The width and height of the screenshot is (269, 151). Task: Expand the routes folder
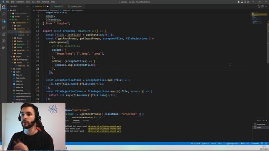(18, 69)
